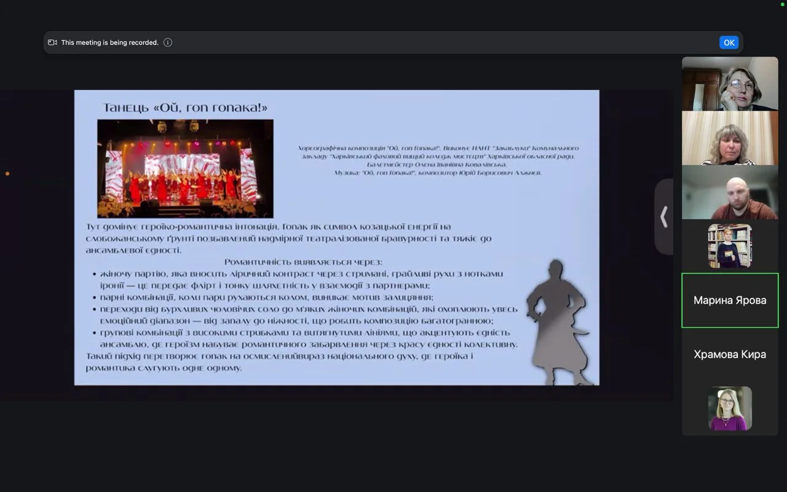
Task: Select the top participant video with glasses
Action: pyautogui.click(x=730, y=84)
